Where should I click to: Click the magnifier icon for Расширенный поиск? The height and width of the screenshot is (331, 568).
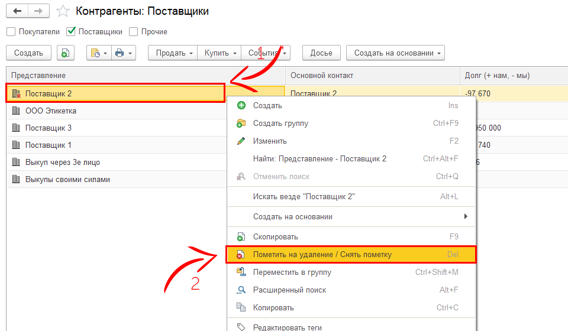click(x=241, y=290)
